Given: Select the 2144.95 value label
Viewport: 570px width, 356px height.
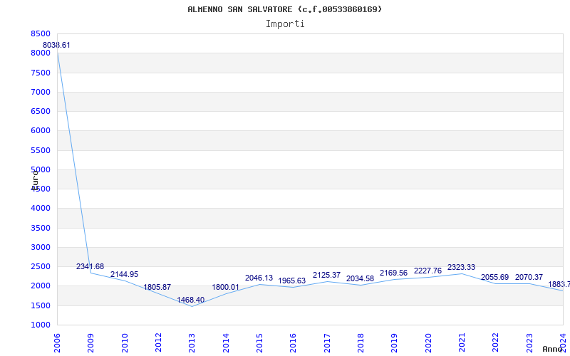Looking at the screenshot, I should click(124, 275).
